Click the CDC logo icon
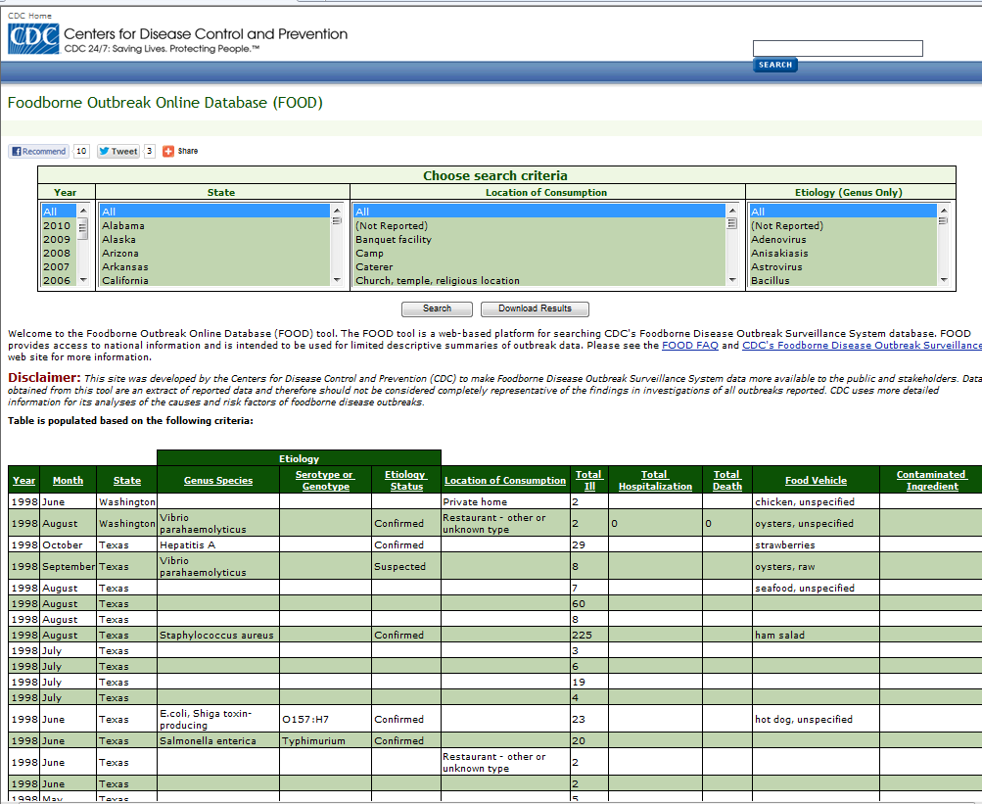 33,39
